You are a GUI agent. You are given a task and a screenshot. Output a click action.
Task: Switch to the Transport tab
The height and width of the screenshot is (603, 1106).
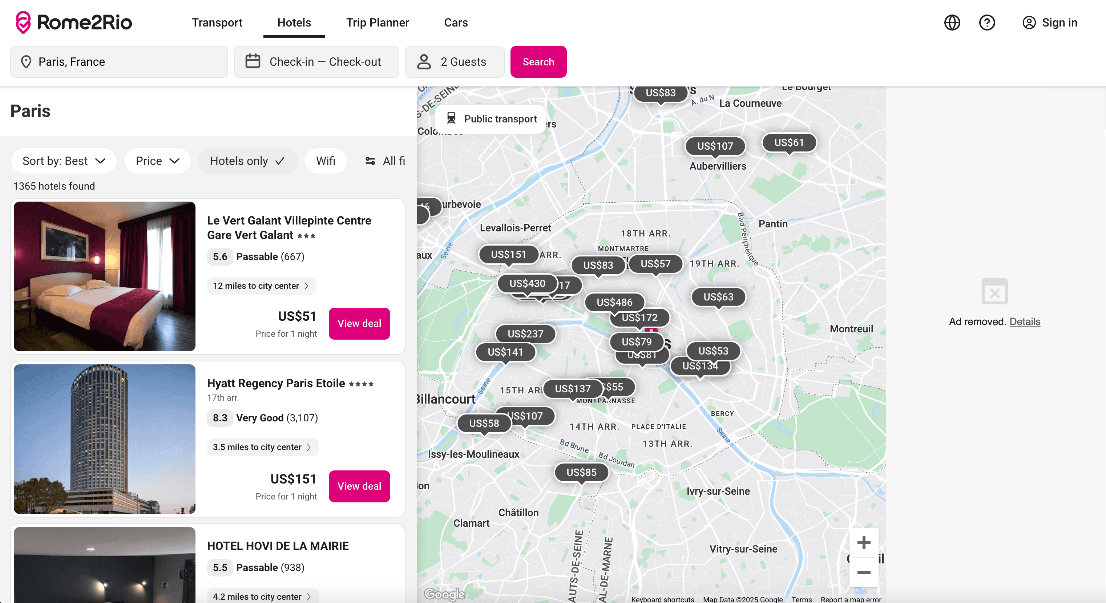click(x=217, y=22)
